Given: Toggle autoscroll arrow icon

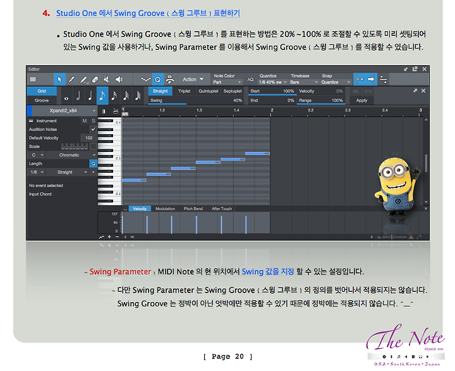Looking at the screenshot, I should (x=371, y=79).
